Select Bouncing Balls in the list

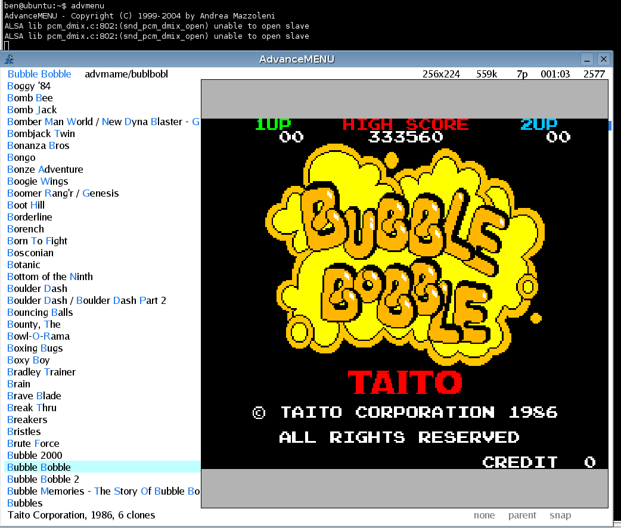click(40, 312)
